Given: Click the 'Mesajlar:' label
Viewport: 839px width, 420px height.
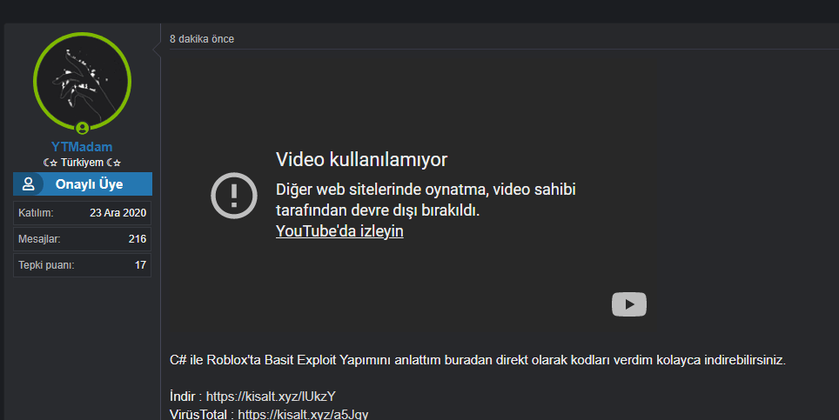Looking at the screenshot, I should [39, 239].
